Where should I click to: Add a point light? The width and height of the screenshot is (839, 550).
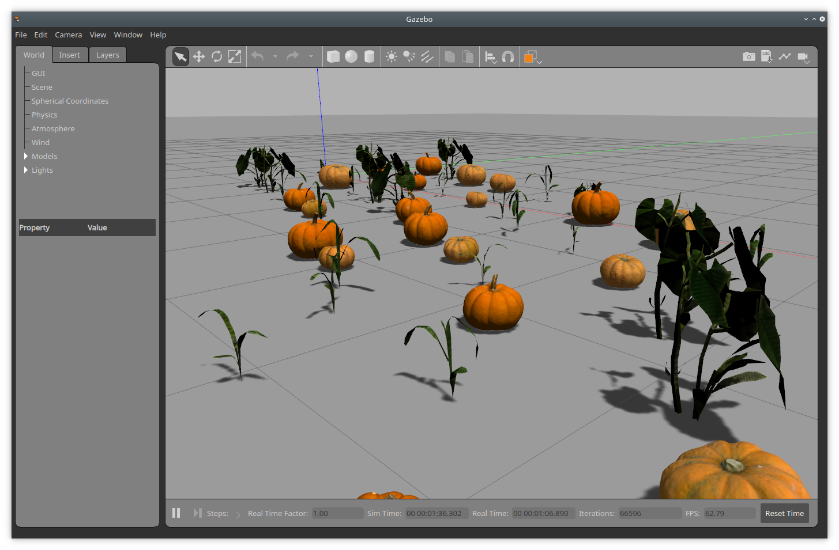pyautogui.click(x=392, y=56)
